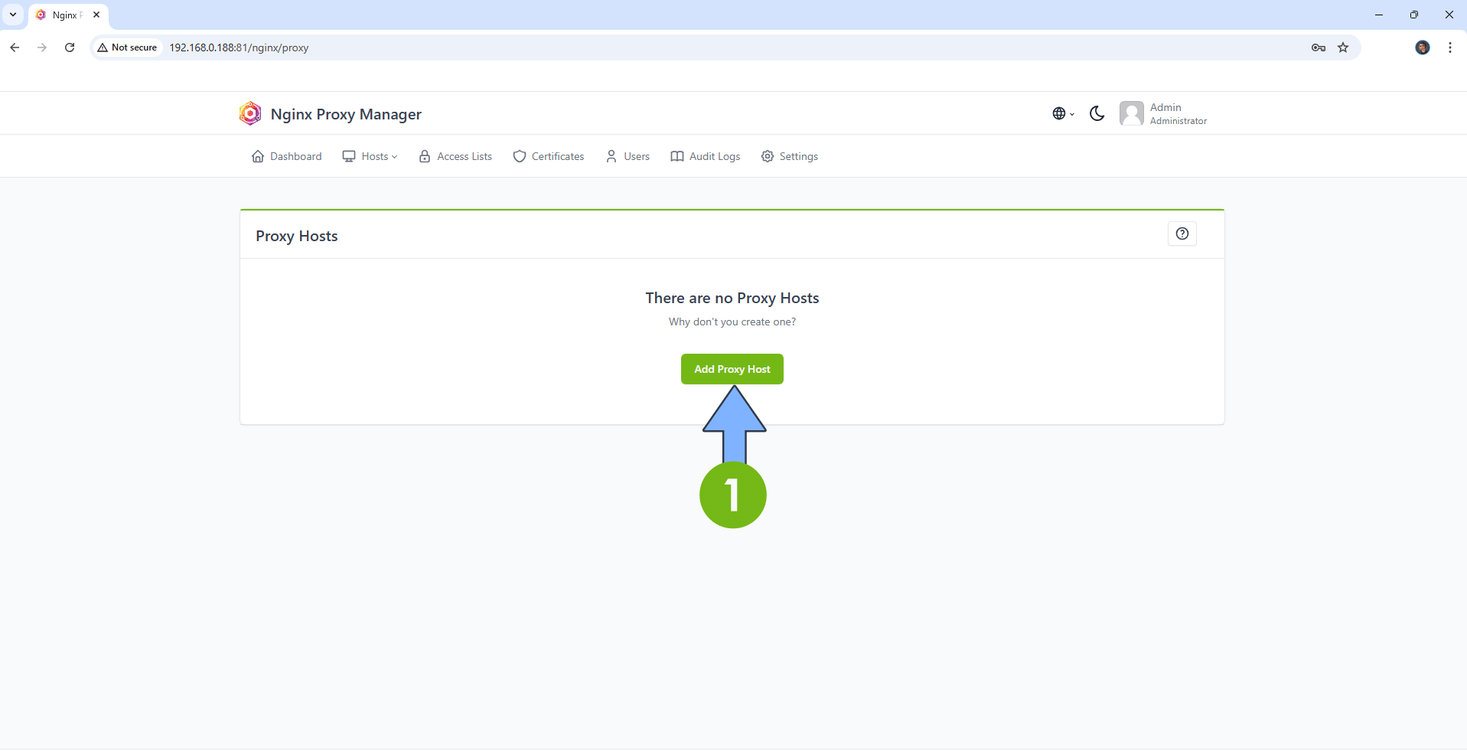Click the Nginx Proxy Manager logo icon
This screenshot has height=751, width=1467.
[249, 113]
